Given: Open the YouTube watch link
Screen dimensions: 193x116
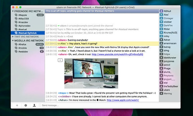Looking at the screenshot, I should click(117, 54).
